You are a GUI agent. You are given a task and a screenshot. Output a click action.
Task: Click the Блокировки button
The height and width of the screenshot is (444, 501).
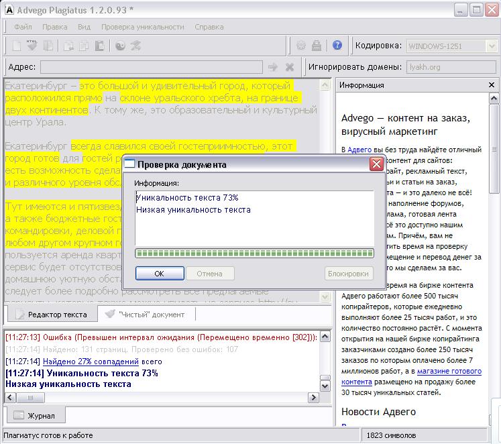(348, 274)
